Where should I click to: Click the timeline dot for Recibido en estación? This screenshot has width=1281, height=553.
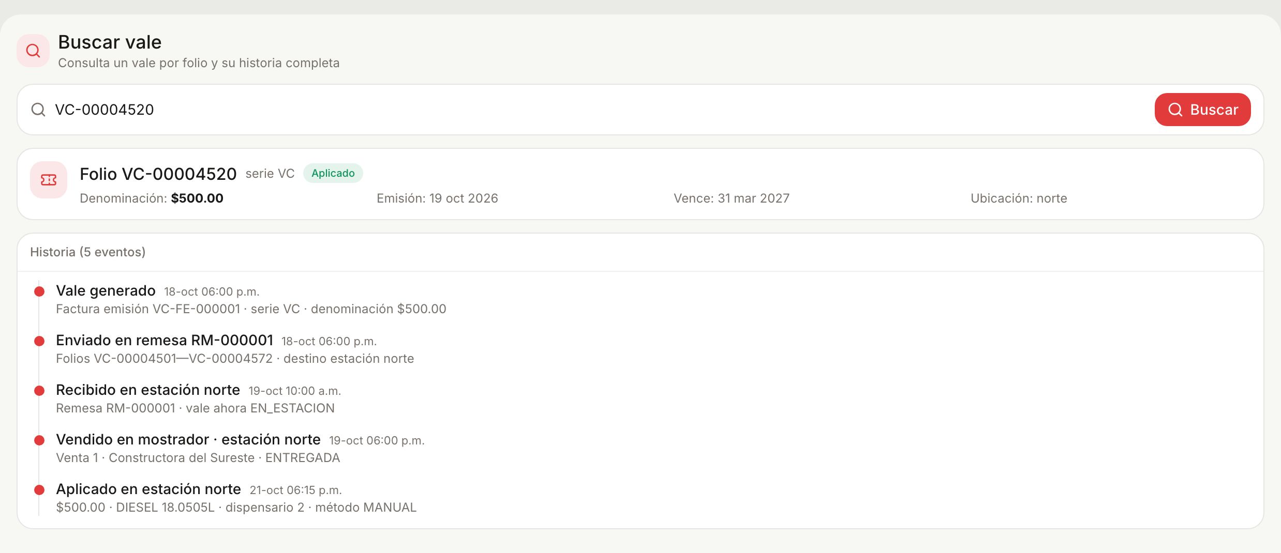click(x=39, y=391)
